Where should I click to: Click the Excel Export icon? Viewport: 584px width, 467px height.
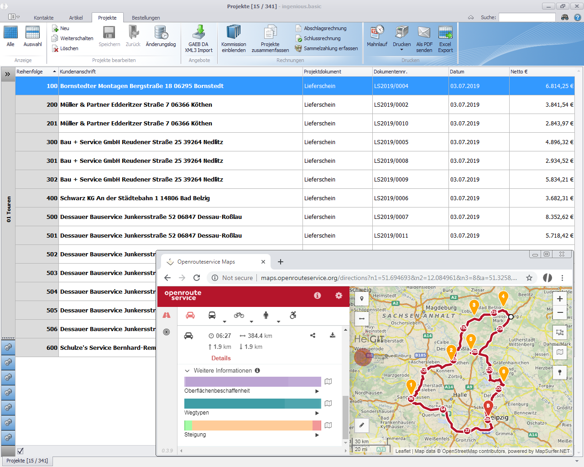(x=445, y=33)
